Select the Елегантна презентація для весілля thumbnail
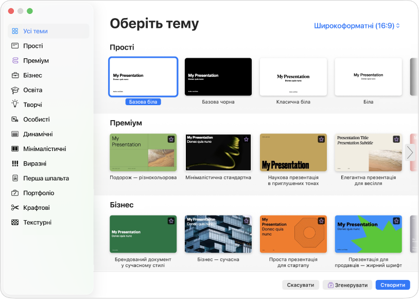 369,153
